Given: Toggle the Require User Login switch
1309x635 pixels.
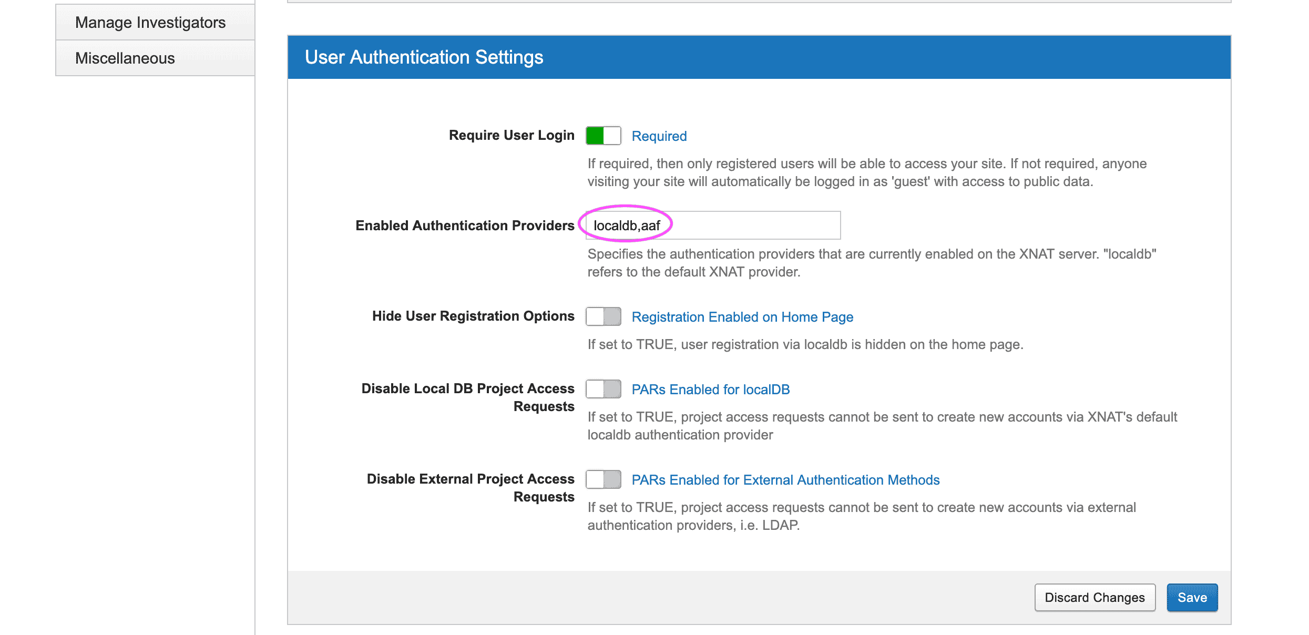Looking at the screenshot, I should (x=604, y=136).
